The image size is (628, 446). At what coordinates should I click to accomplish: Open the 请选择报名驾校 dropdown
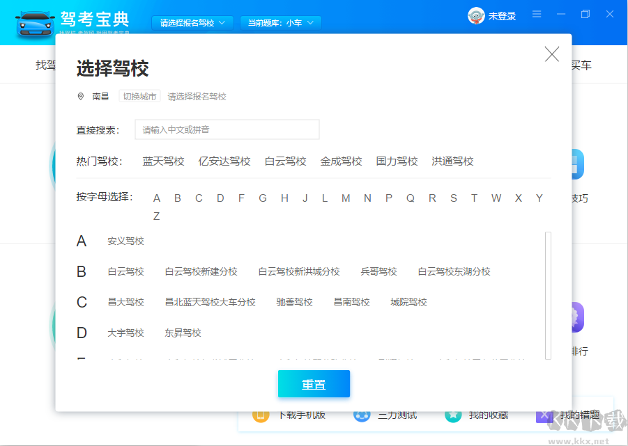tap(192, 22)
